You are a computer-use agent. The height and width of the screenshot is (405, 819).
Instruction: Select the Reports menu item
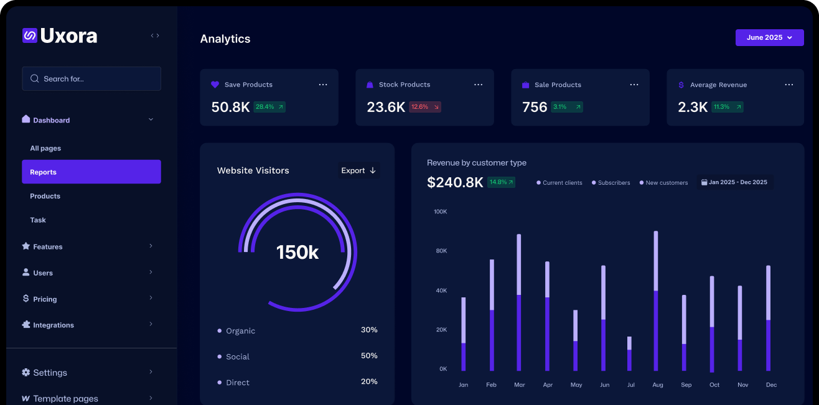[91, 172]
